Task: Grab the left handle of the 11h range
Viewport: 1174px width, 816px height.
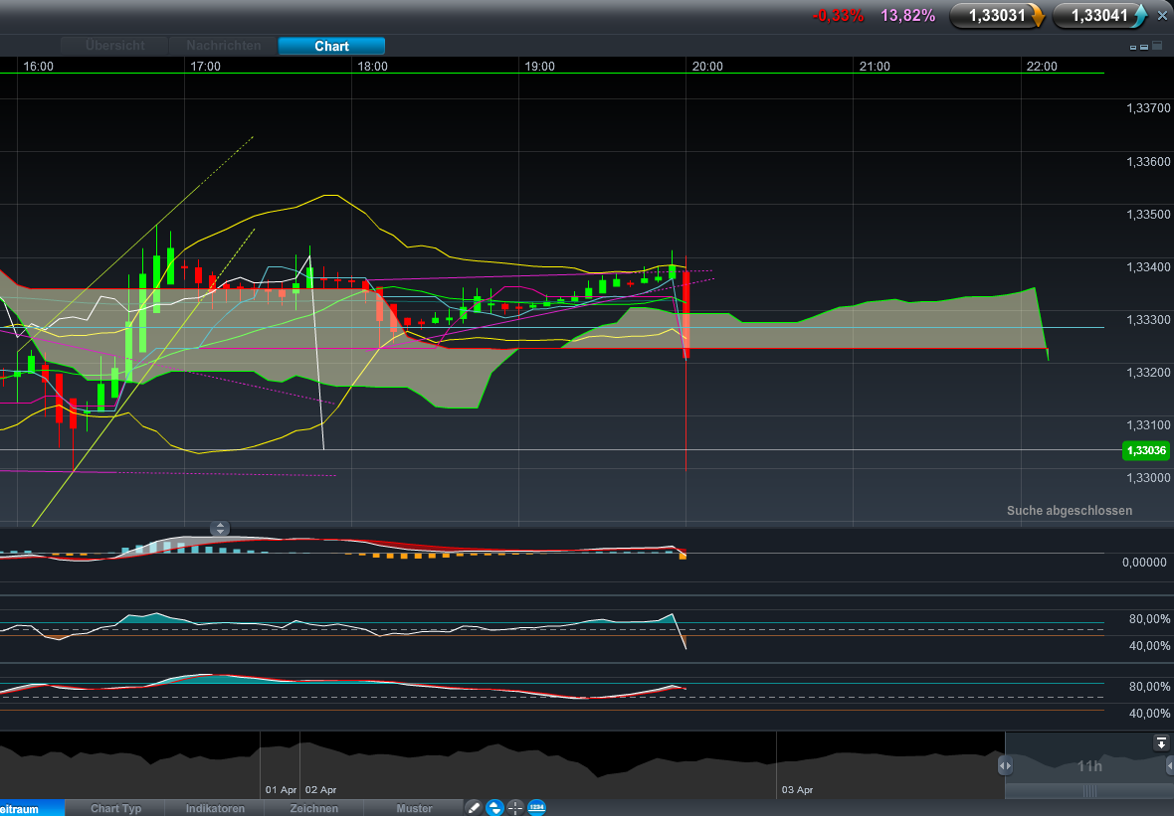Action: pyautogui.click(x=1005, y=766)
